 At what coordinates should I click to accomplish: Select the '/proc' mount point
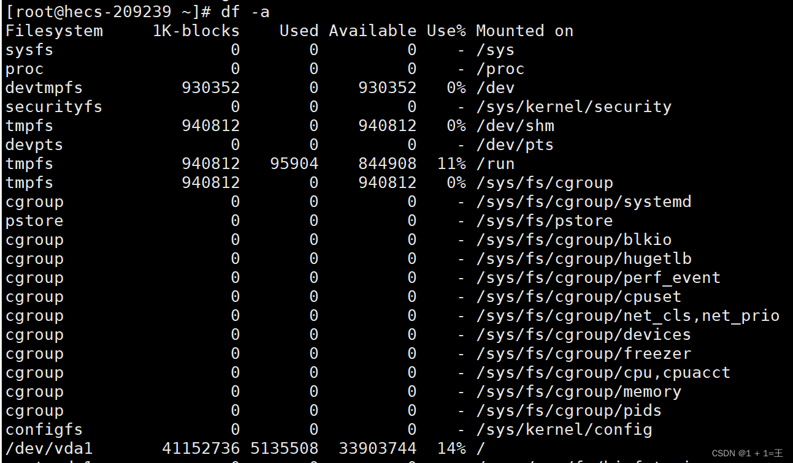click(500, 69)
